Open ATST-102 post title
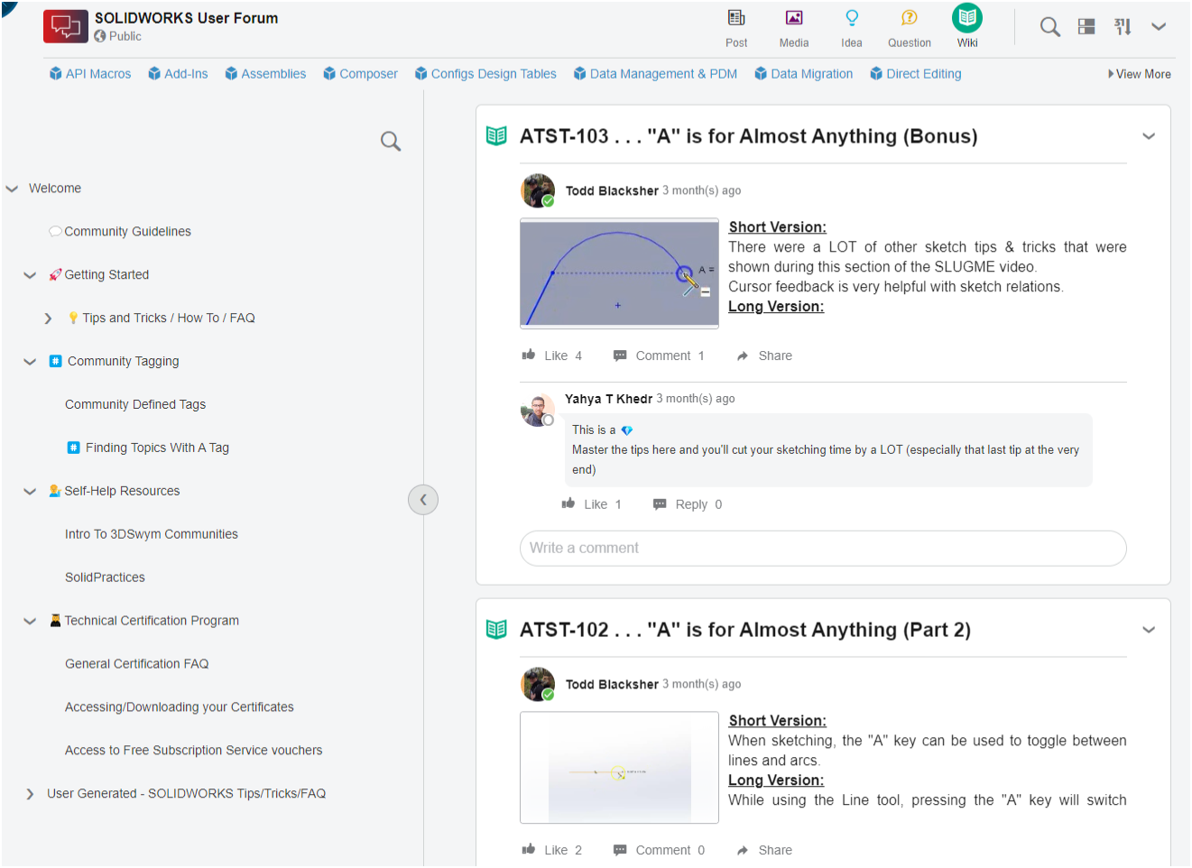The width and height of the screenshot is (1192, 868). point(745,631)
